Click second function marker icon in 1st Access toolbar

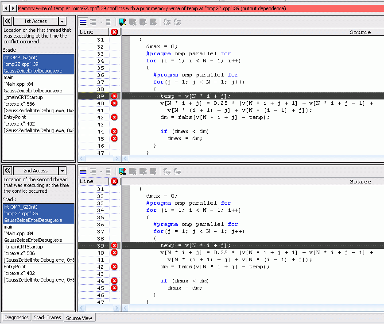[177, 22]
